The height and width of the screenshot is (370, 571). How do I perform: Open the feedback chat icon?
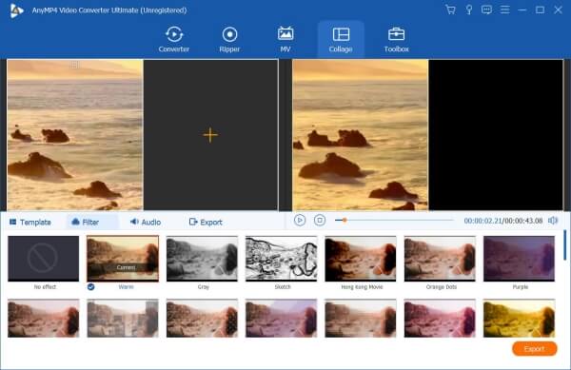point(486,10)
